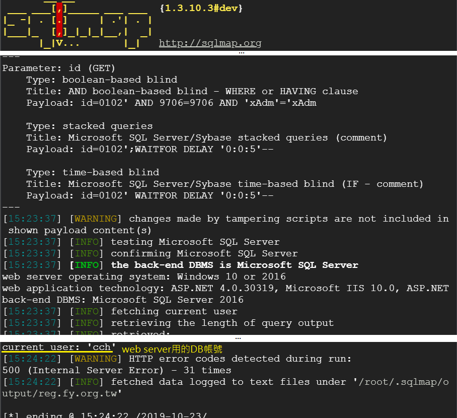Click 'shown payload content(s)' line

80,231
